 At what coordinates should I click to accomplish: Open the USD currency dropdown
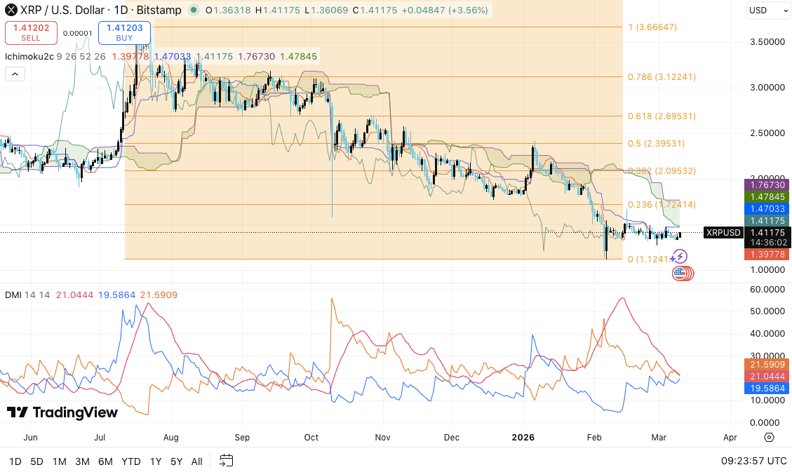pyautogui.click(x=766, y=11)
